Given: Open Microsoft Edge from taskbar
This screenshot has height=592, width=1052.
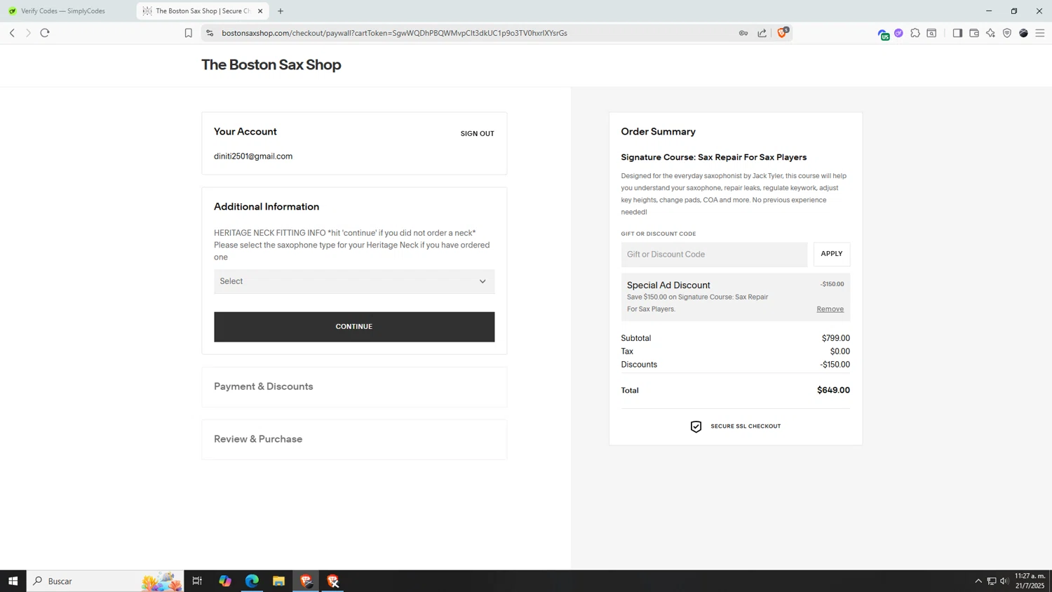Looking at the screenshot, I should [252, 581].
